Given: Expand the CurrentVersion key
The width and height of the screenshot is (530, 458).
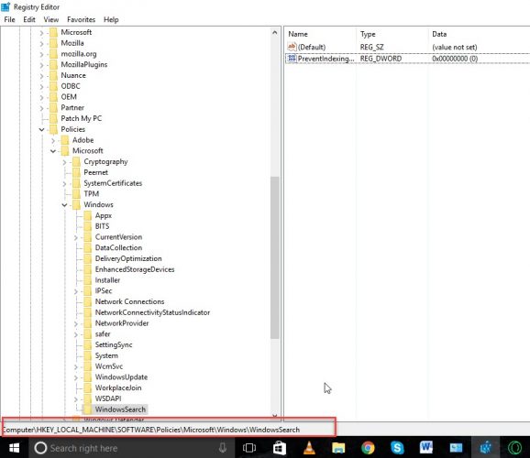Looking at the screenshot, I should (76, 237).
